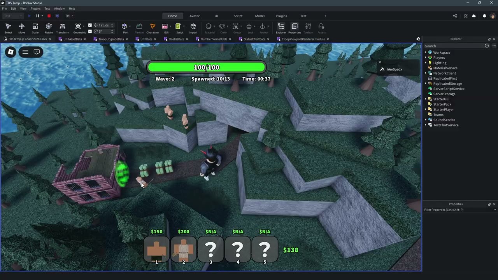Open the Material picker icon
Screen dimensions: 498x280
209,26
